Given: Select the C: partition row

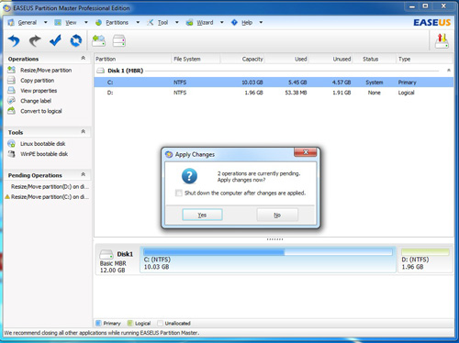Looking at the screenshot, I should (274, 83).
